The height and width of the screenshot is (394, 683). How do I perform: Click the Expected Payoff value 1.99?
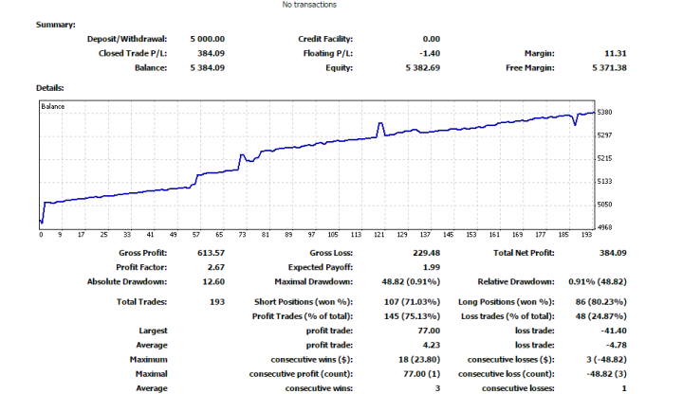[432, 267]
